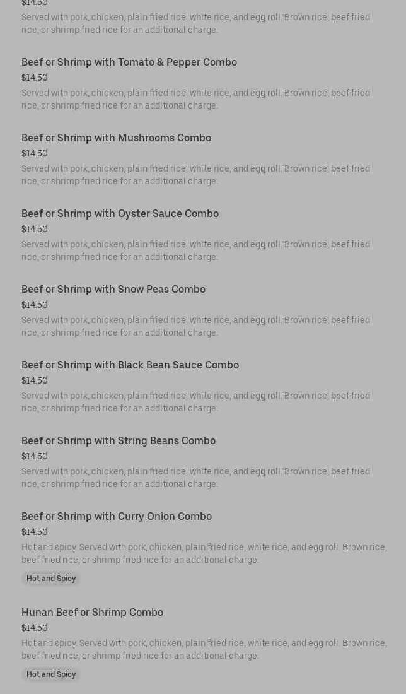Tap the price below Oyster Sauce Combo
Screen dimensions: 406x694
coord(35,230)
